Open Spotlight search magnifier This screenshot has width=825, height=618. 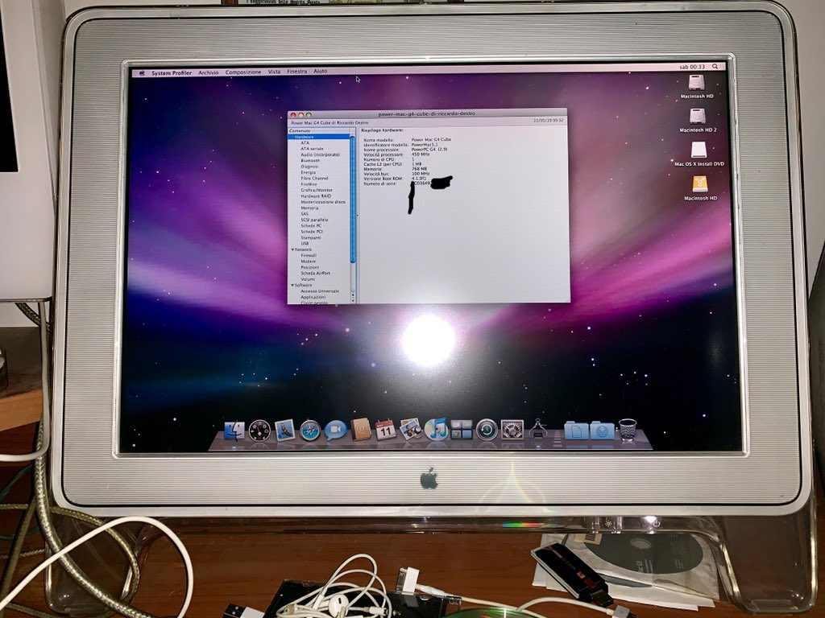click(715, 67)
